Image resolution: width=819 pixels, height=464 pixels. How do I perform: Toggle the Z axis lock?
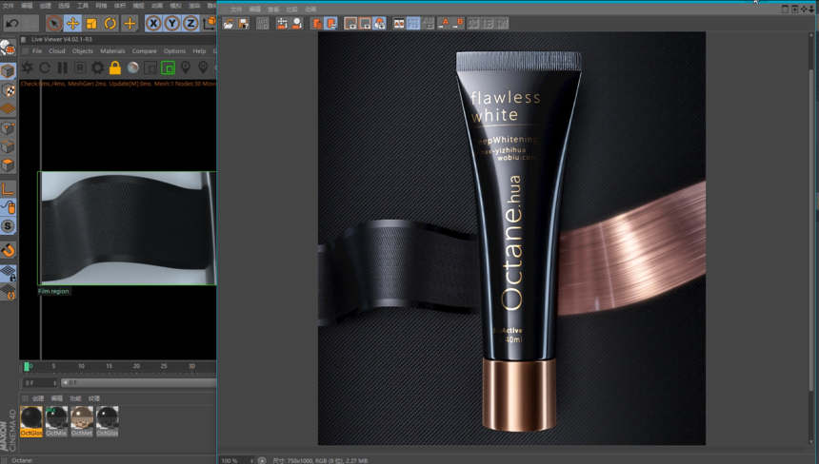tap(190, 23)
